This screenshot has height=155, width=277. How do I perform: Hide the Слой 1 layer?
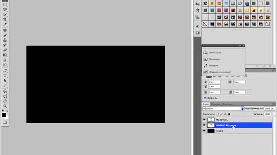(204, 131)
